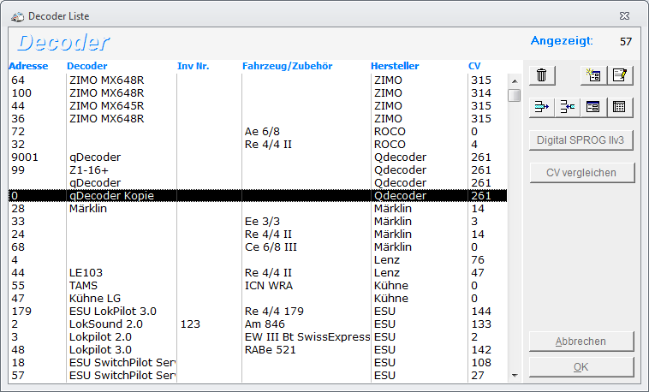Click the Am 846 vehicle cell
The height and width of the screenshot is (392, 649).
(265, 324)
